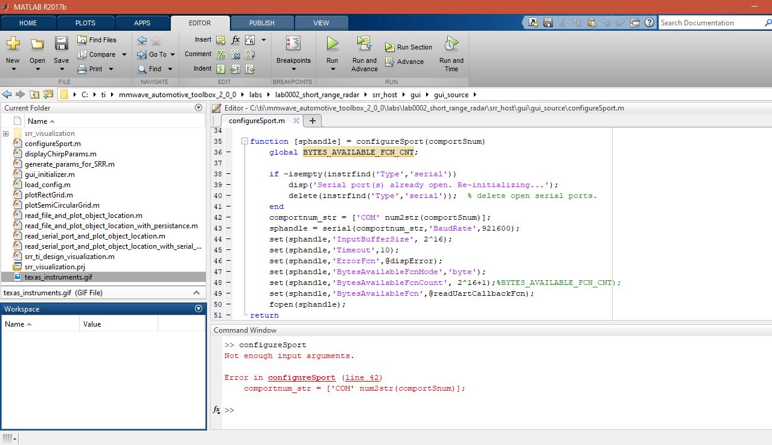The width and height of the screenshot is (772, 445).
Task: Collapse the function fold at line 35
Action: tap(244, 141)
